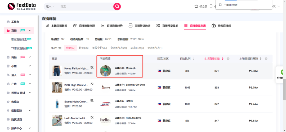The image size is (286, 132).
Task: Expand the 小店 sidebar section
Action: (x=30, y=66)
